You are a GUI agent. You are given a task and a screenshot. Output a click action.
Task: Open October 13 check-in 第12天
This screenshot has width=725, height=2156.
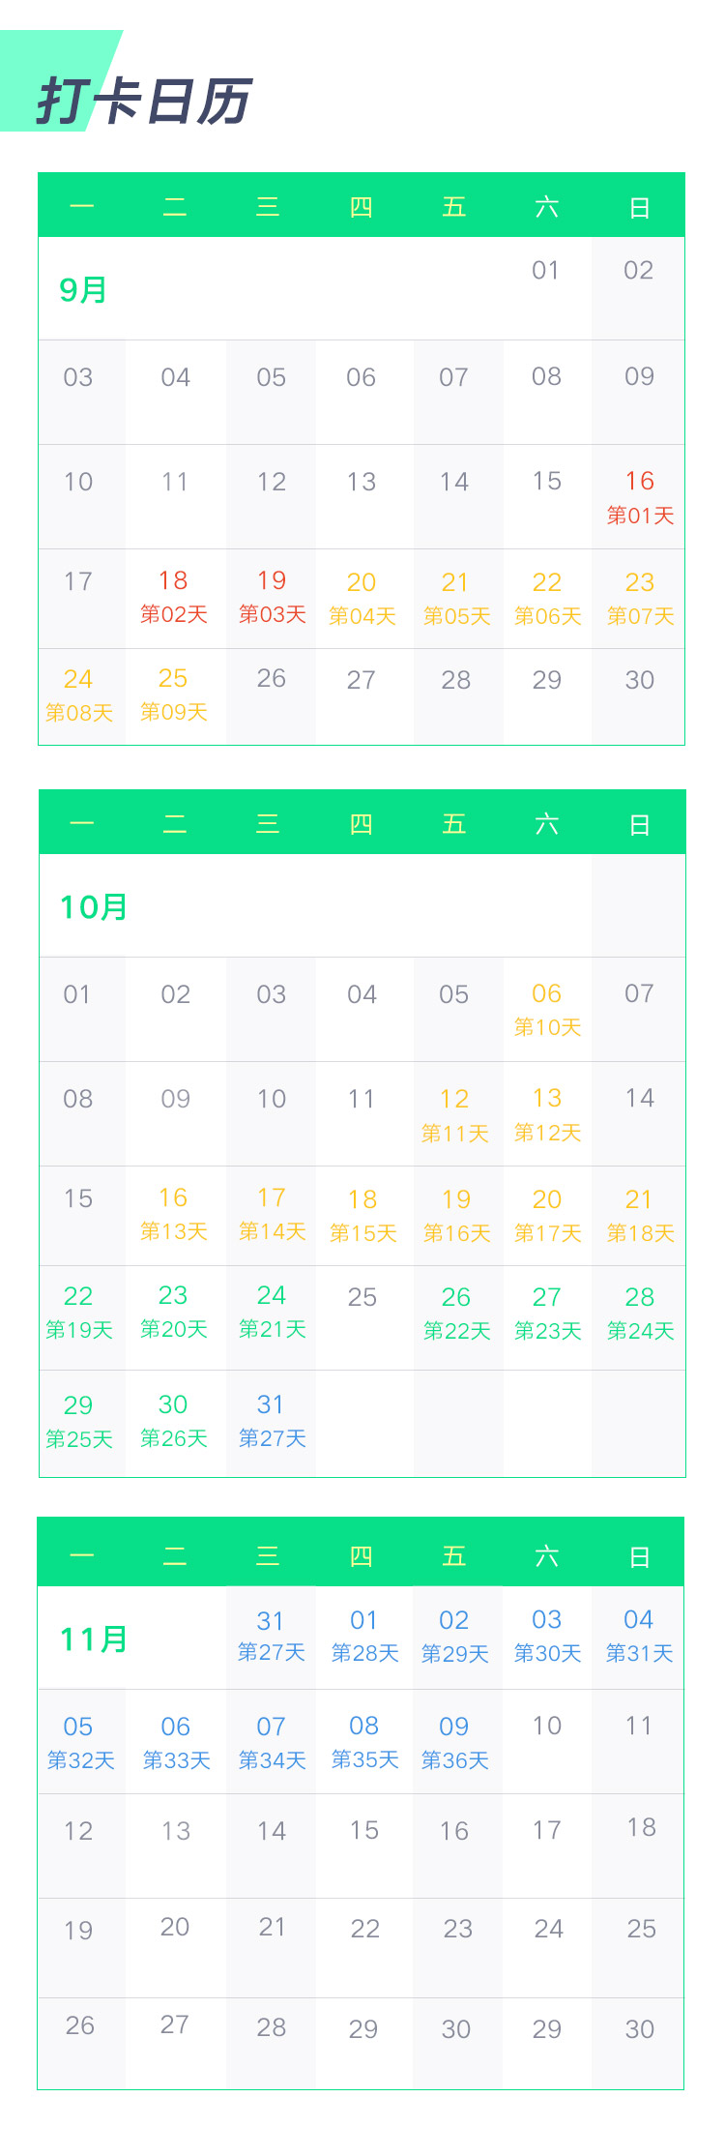[x=546, y=1114]
